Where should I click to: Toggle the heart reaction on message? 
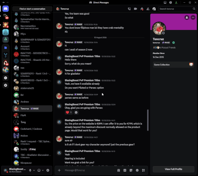tap(69, 112)
